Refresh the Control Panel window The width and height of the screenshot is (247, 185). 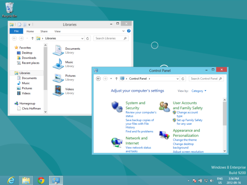point(183,79)
